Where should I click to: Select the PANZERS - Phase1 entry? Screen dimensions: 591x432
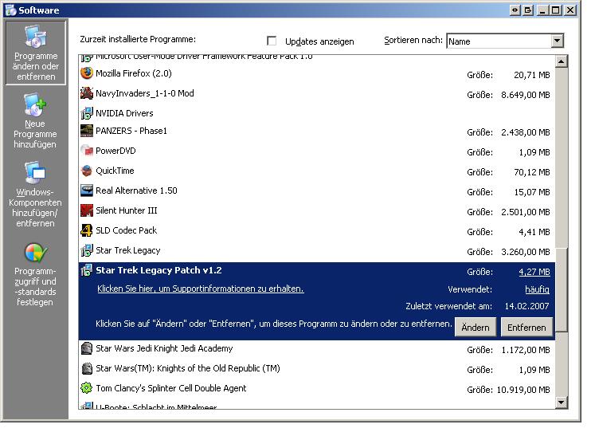131,131
